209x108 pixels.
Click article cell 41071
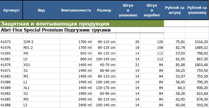11,71
